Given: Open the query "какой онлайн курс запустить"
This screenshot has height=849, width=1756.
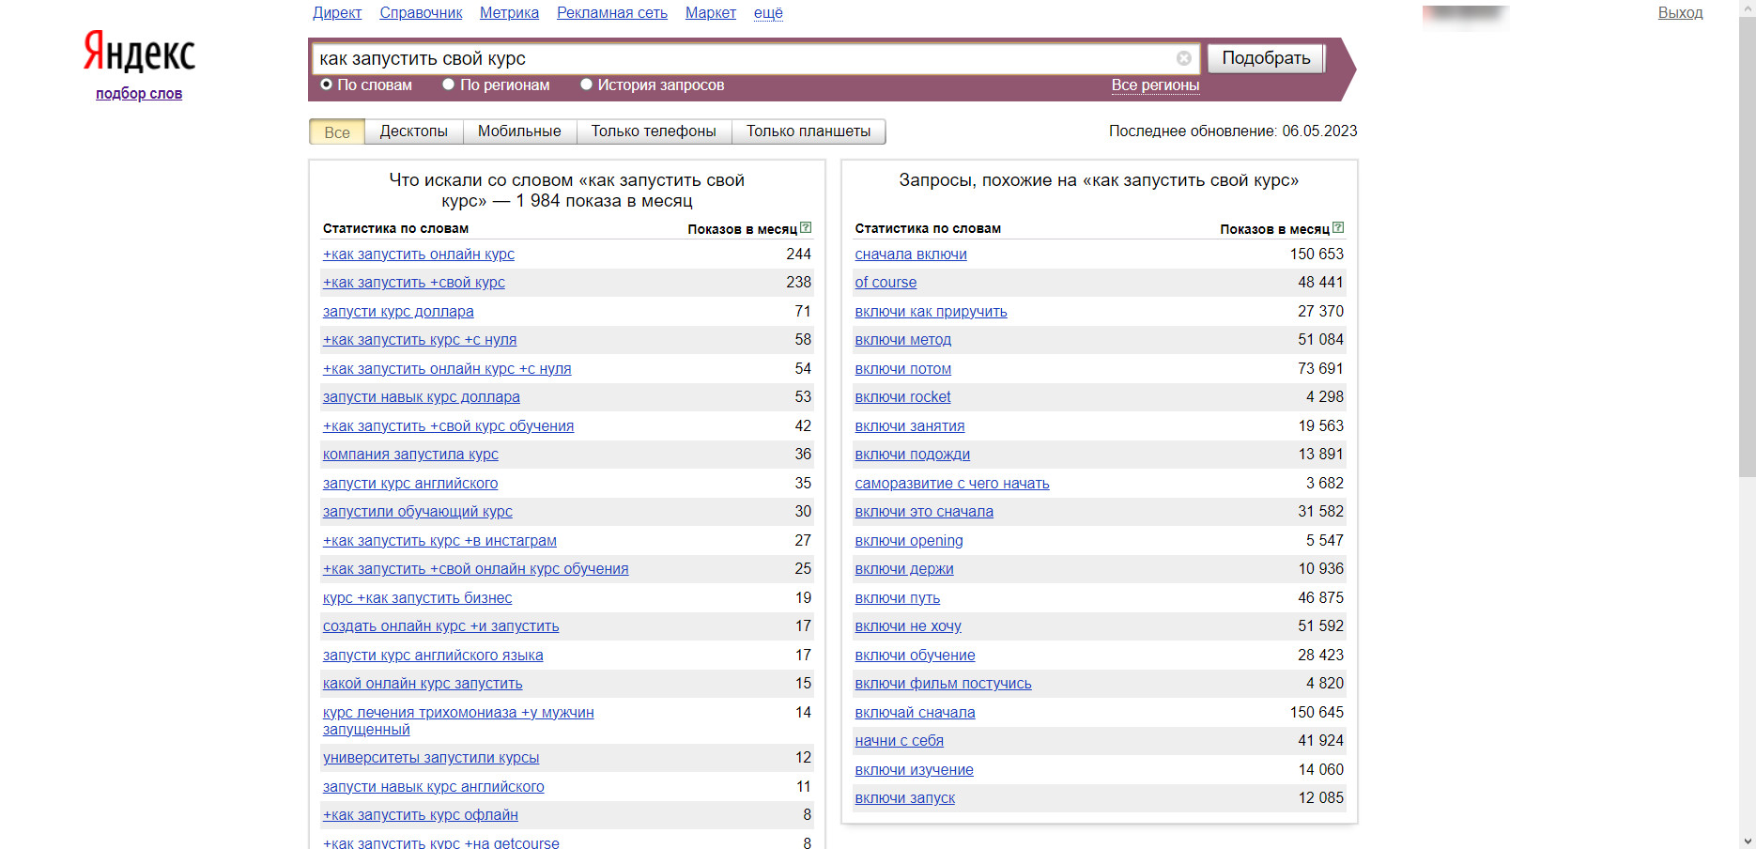Looking at the screenshot, I should [x=423, y=684].
